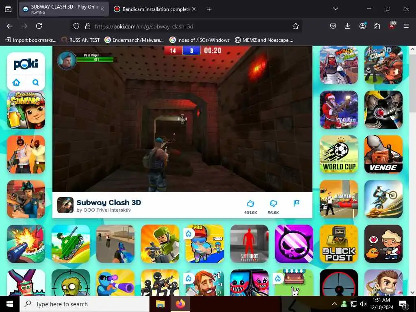Open the Index of /ISOs/Windows bookmark
This screenshot has width=416, height=312.
(x=199, y=40)
